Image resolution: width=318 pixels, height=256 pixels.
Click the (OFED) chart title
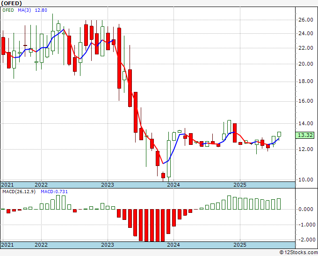pos(11,3)
